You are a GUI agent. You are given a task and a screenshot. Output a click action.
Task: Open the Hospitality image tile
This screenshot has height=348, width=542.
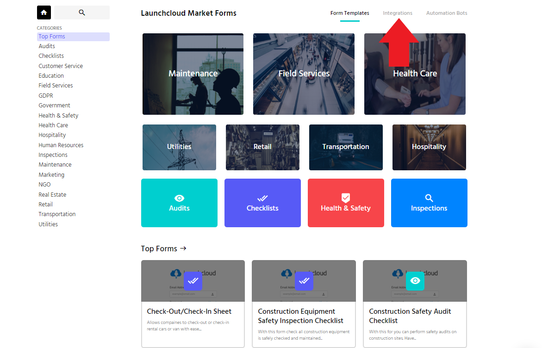[429, 147]
